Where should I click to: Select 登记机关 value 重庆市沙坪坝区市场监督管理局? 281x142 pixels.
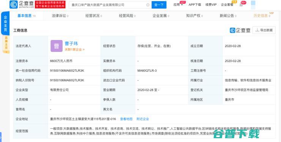(246, 90)
